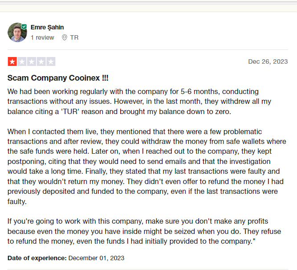Click the red first rating star
Screen dimensions: 297x270
click(x=12, y=61)
